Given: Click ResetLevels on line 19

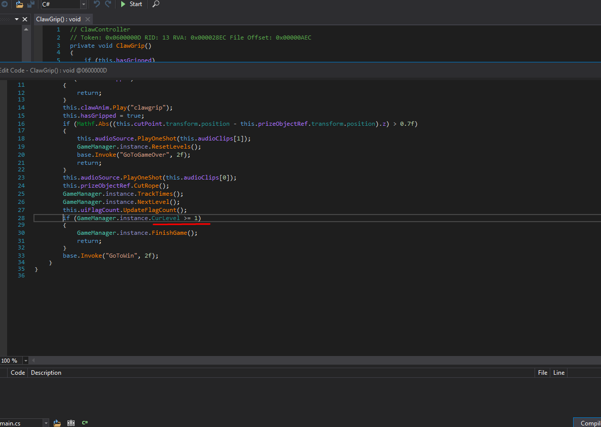Looking at the screenshot, I should coord(171,147).
